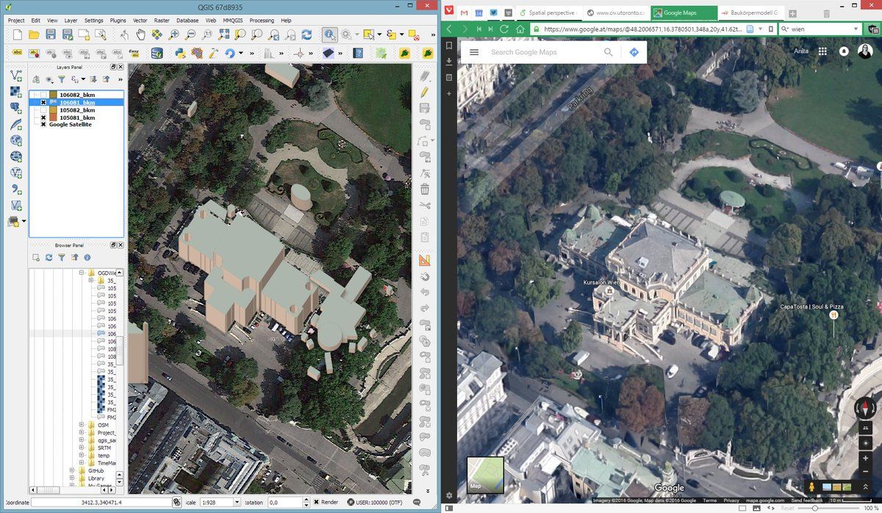Select the Identify Features tool
The height and width of the screenshot is (513, 882).
(x=329, y=35)
